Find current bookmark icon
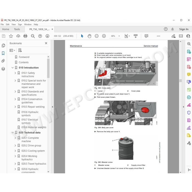 coord(20,50)
